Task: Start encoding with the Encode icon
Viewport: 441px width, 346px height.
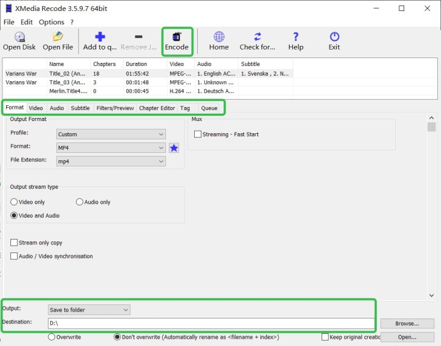Action: click(x=176, y=37)
